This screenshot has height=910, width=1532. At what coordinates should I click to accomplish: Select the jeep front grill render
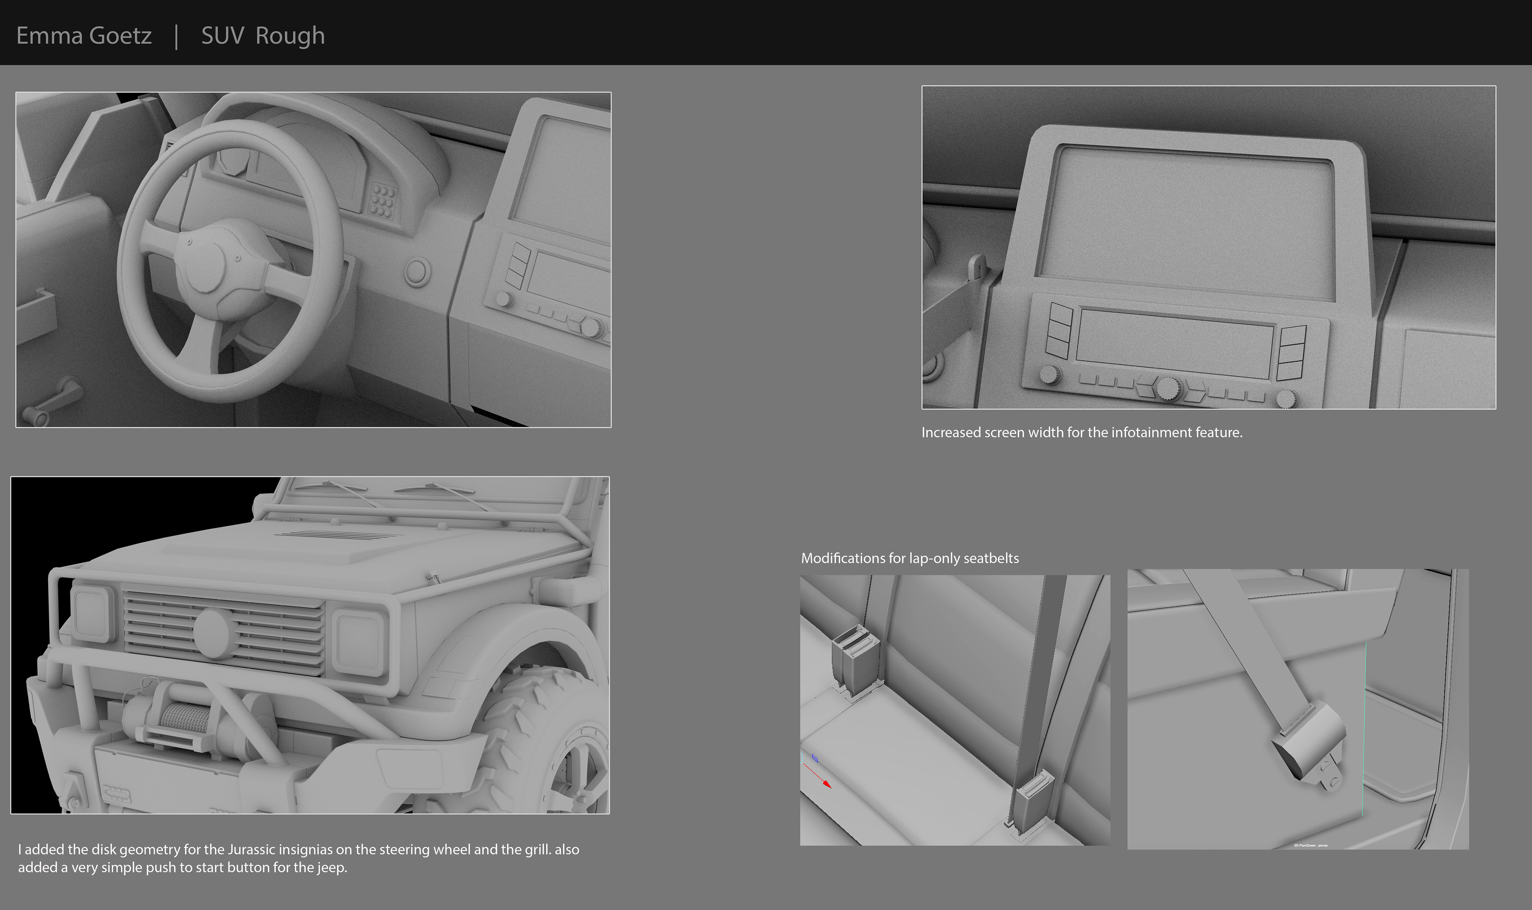(310, 645)
